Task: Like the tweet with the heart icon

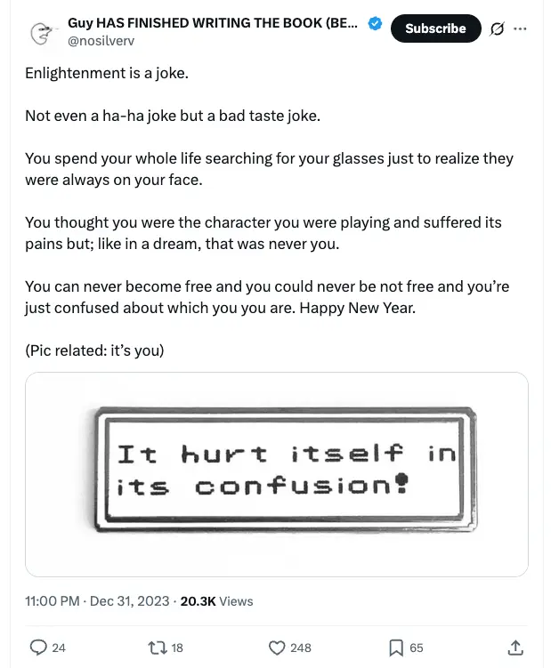Action: [277, 648]
